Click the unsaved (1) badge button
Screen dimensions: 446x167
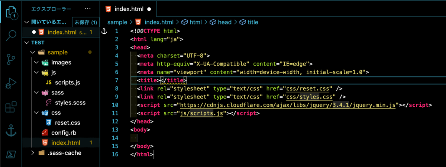85,22
